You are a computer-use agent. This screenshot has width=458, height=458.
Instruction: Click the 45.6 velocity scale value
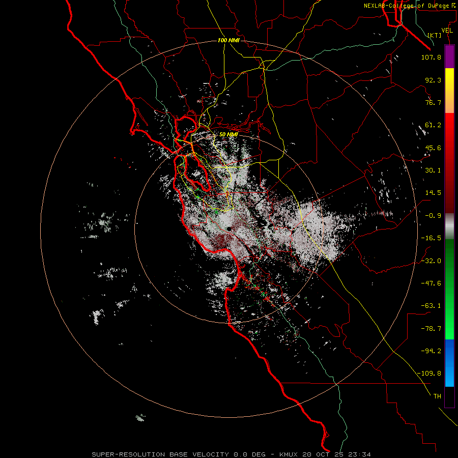(x=433, y=148)
